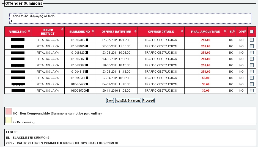Image resolution: width=258 pixels, height=147 pixels.
Task: Click the 50.00 final amount
Action: click(x=206, y=78)
